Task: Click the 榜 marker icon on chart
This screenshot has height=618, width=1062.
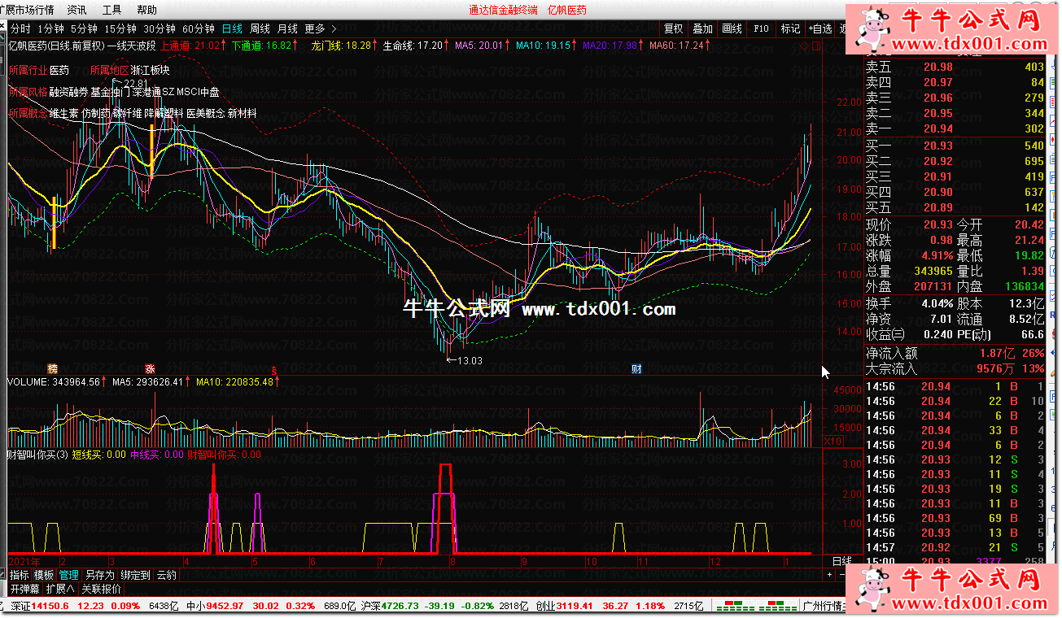Action: 52,368
